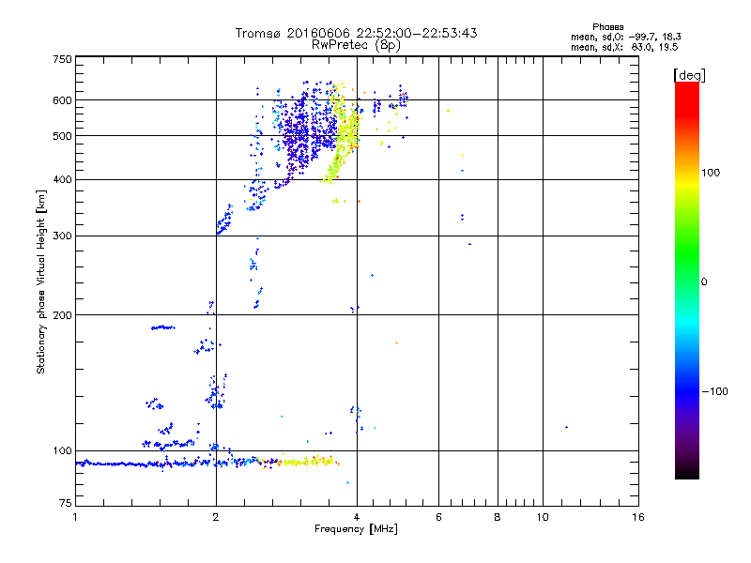Click the colorbar label '100'
This screenshot has width=751, height=563.
coord(711,173)
